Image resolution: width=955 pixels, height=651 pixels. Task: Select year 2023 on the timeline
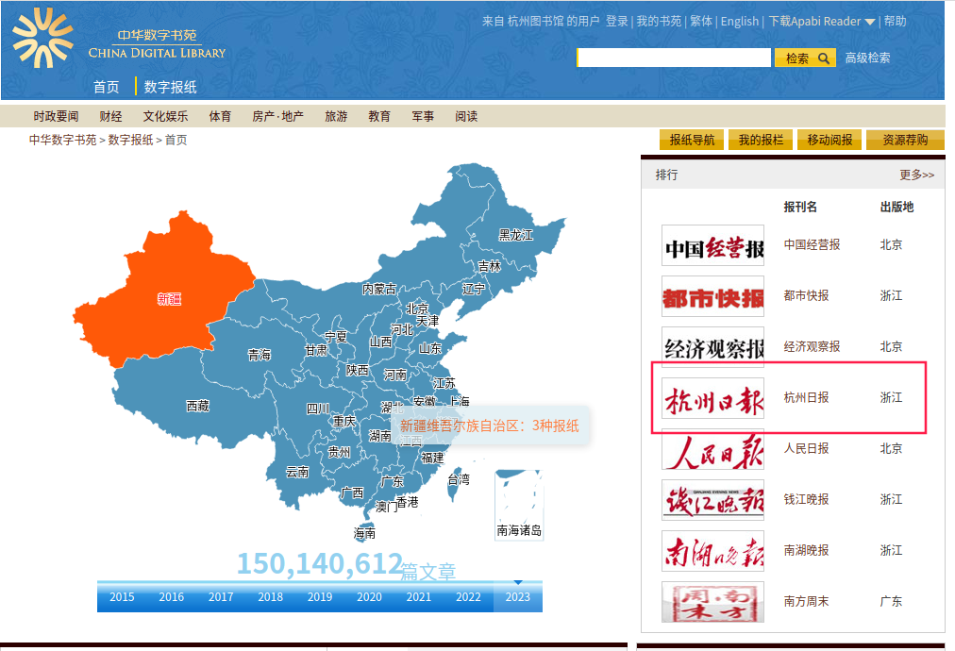click(518, 597)
